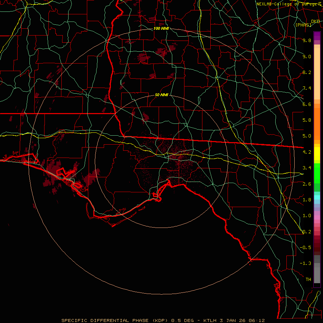Pick the cyan band of the color bar
The height and width of the screenshot is (323, 323).
click(x=317, y=197)
